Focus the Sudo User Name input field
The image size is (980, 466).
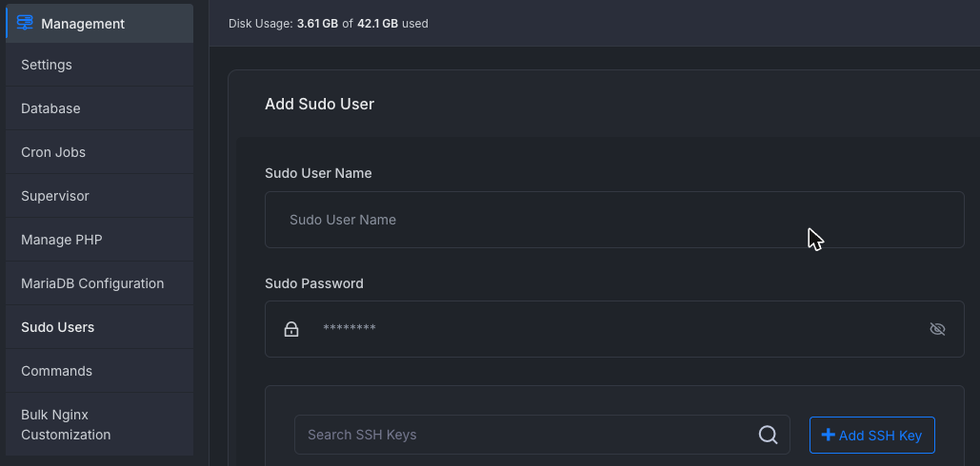point(614,220)
